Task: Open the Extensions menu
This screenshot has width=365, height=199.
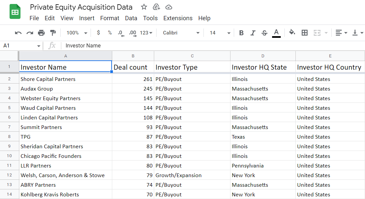Action: [178, 18]
